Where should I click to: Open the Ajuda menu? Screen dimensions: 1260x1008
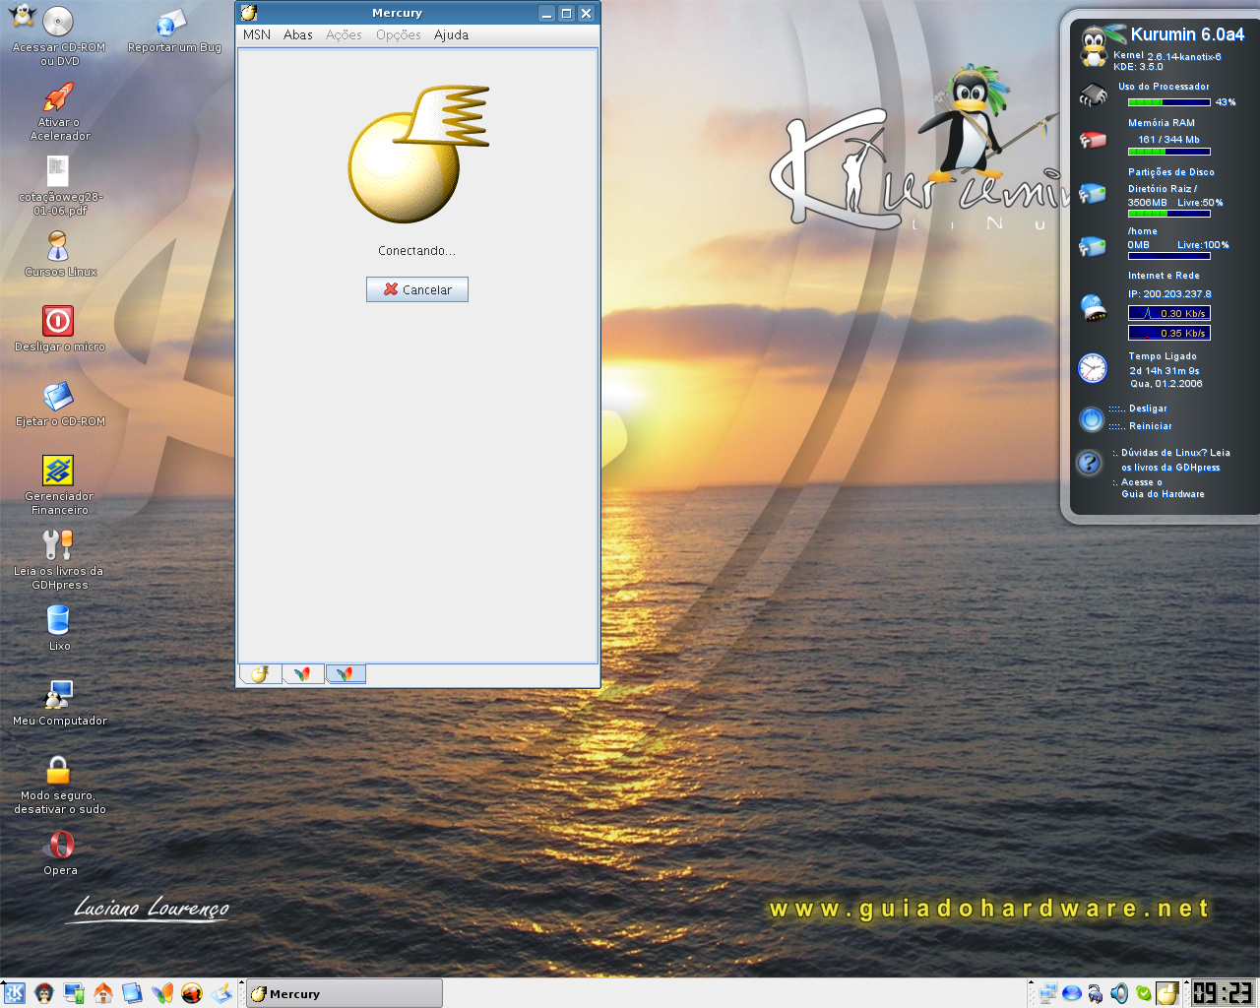[x=451, y=34]
